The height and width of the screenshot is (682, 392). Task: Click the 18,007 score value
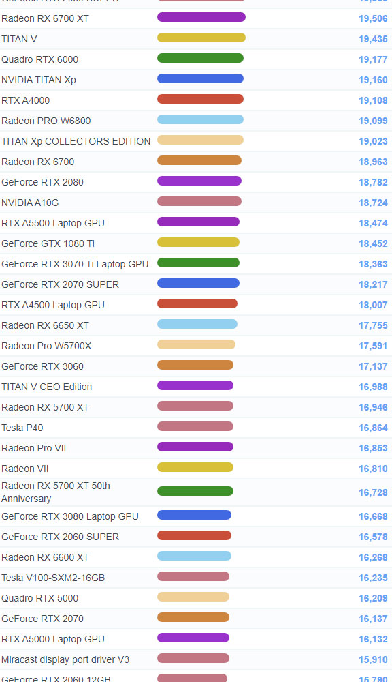click(x=373, y=305)
